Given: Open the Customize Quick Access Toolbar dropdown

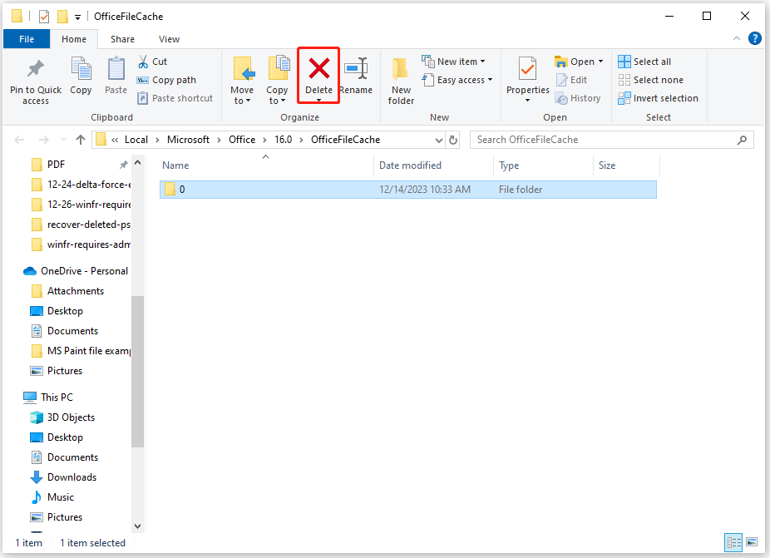Looking at the screenshot, I should click(77, 17).
